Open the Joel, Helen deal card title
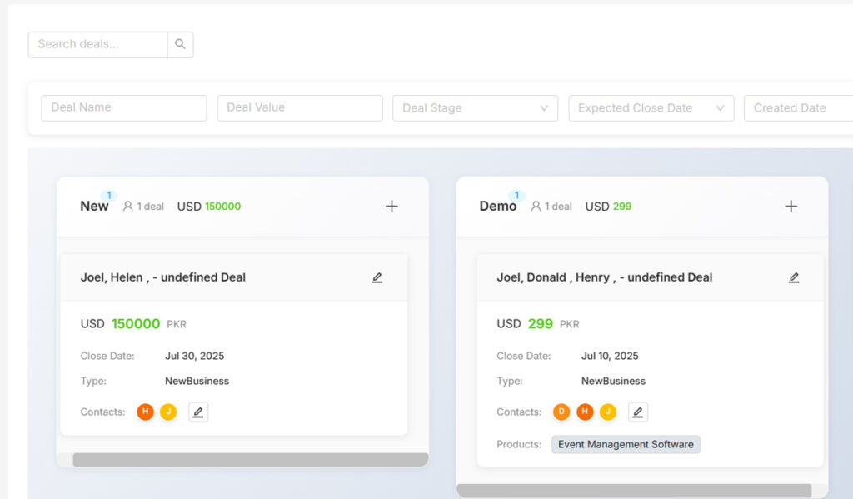 pyautogui.click(x=163, y=277)
